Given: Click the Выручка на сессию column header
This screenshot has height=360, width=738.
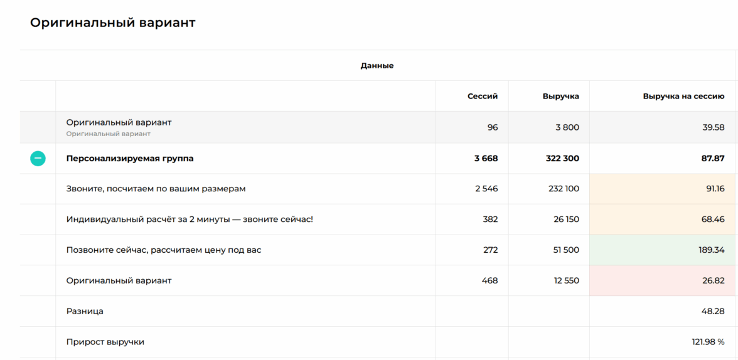Looking at the screenshot, I should 683,97.
